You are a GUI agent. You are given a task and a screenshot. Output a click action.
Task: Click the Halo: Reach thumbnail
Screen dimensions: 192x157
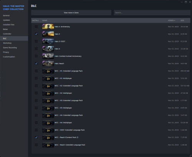point(48,63)
